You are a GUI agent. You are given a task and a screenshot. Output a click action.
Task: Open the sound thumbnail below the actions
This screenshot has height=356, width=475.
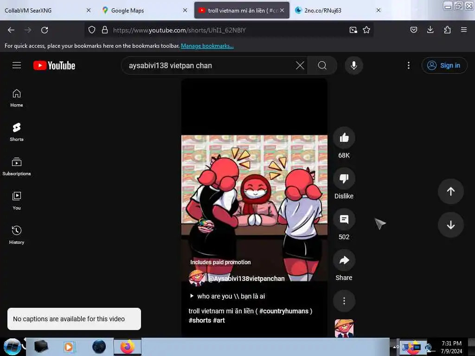tap(344, 329)
